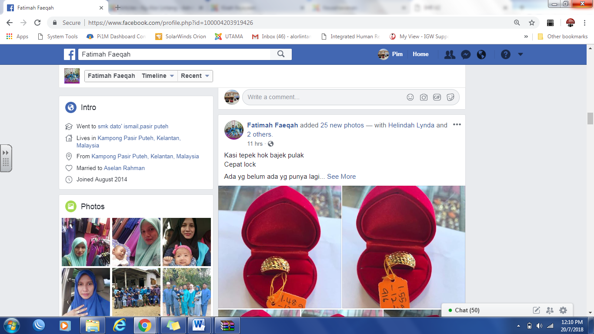Go to Home in the Facebook header
594x334 pixels.
[x=420, y=54]
